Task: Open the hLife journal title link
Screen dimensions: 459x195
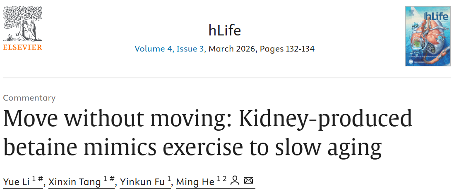Action: (x=225, y=30)
